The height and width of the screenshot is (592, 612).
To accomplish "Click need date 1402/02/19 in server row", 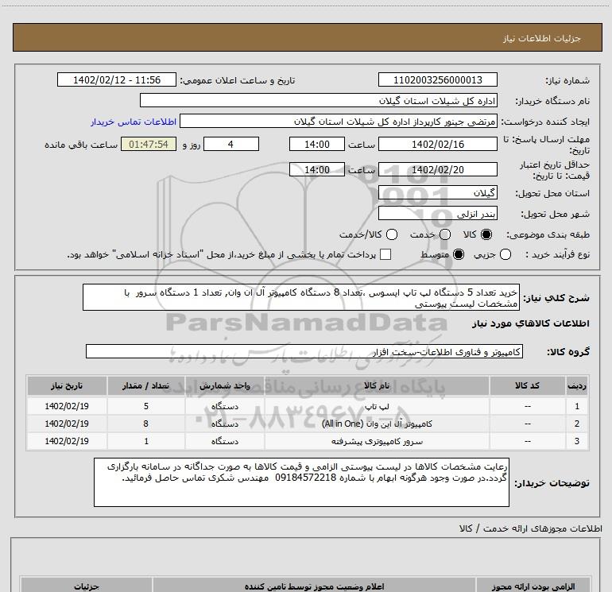I will 66,441.
